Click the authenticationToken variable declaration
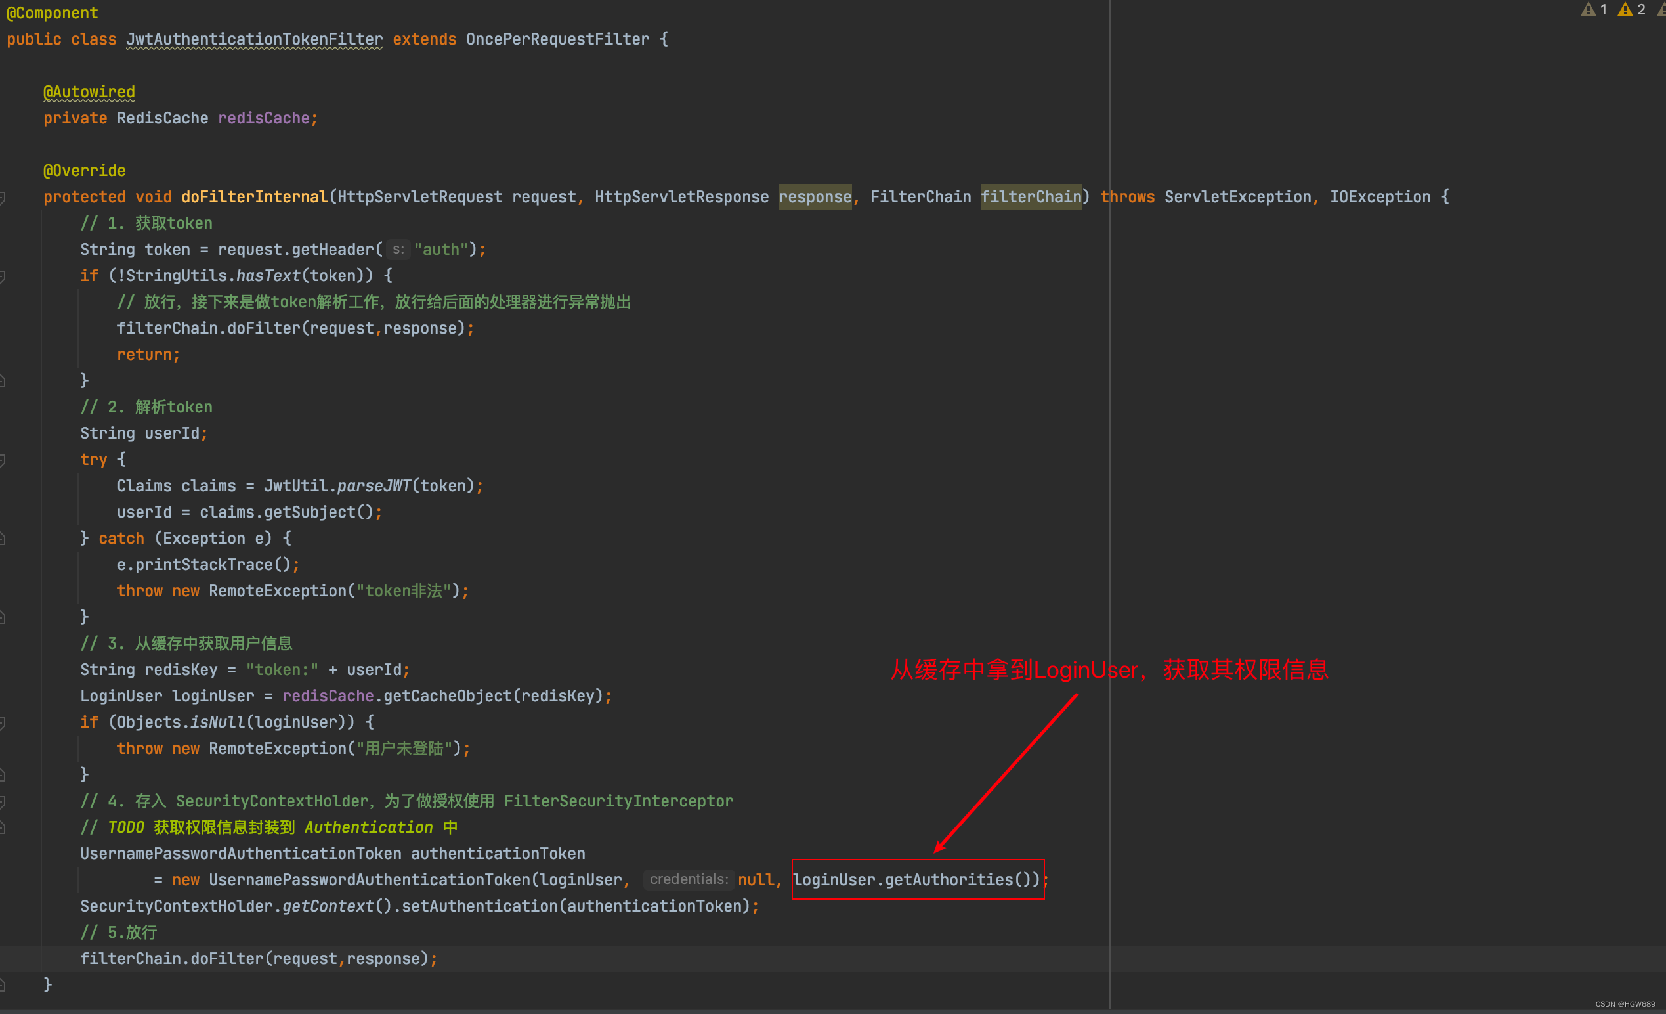The image size is (1666, 1014). [498, 854]
